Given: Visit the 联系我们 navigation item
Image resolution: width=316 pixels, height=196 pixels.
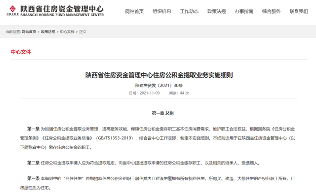Looking at the screenshot, I should coord(299,11).
